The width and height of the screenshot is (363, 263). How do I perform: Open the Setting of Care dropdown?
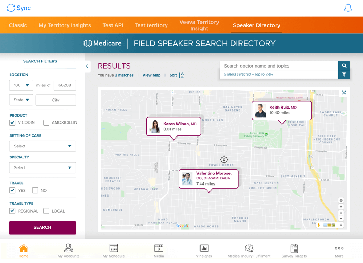(42, 146)
